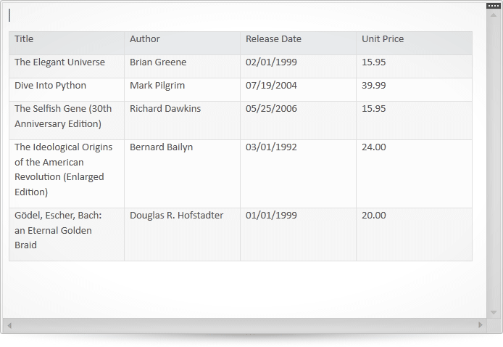Click the 07/19/2004 release date cell

[298, 89]
